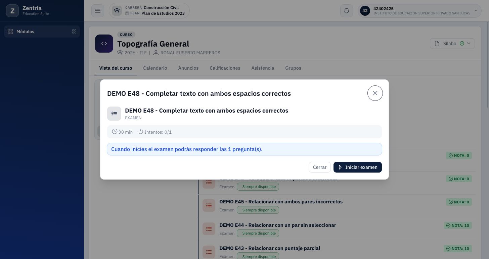Click Siempre disponible tag under DEMO E44
Image resolution: width=489 pixels, height=259 pixels.
pos(258,233)
